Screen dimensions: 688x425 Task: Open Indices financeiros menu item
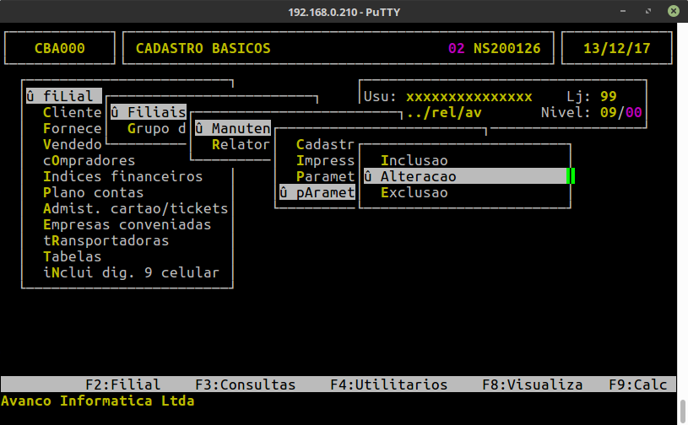(122, 176)
